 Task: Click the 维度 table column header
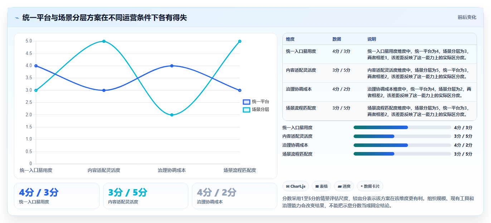290,39
